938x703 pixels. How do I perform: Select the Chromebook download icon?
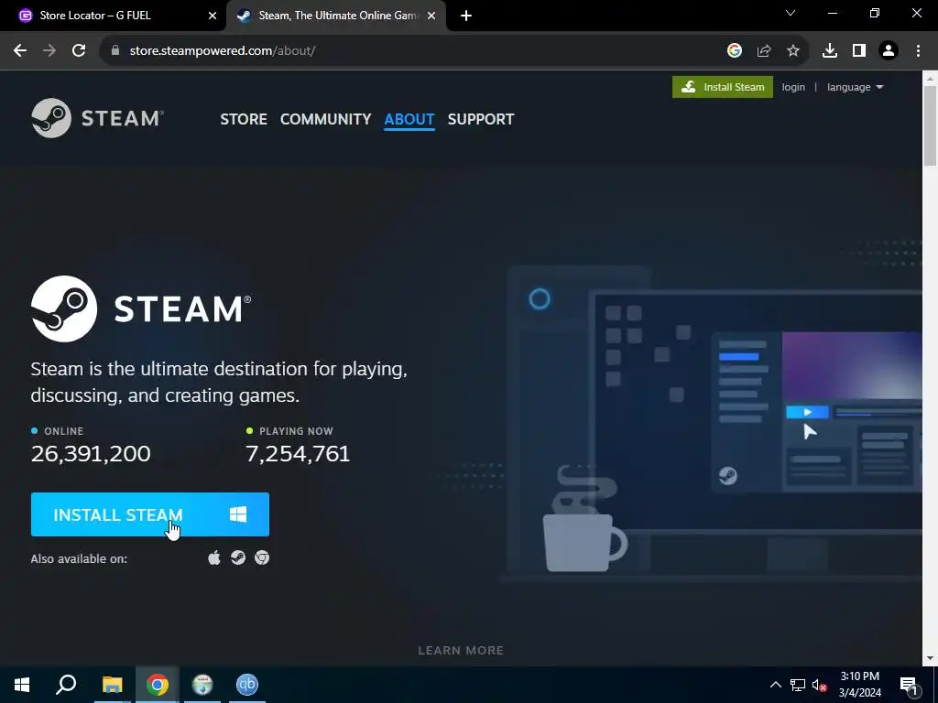[262, 557]
